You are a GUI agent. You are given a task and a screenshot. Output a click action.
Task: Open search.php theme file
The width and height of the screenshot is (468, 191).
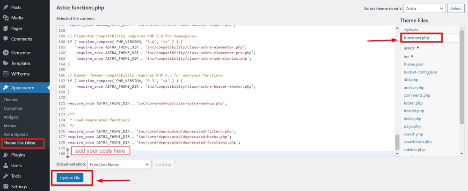413,134
